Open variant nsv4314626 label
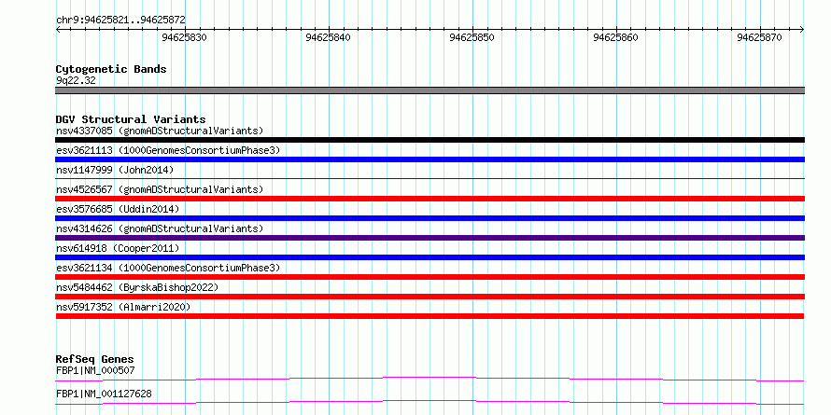Viewport: 831px width, 415px height. (160, 228)
